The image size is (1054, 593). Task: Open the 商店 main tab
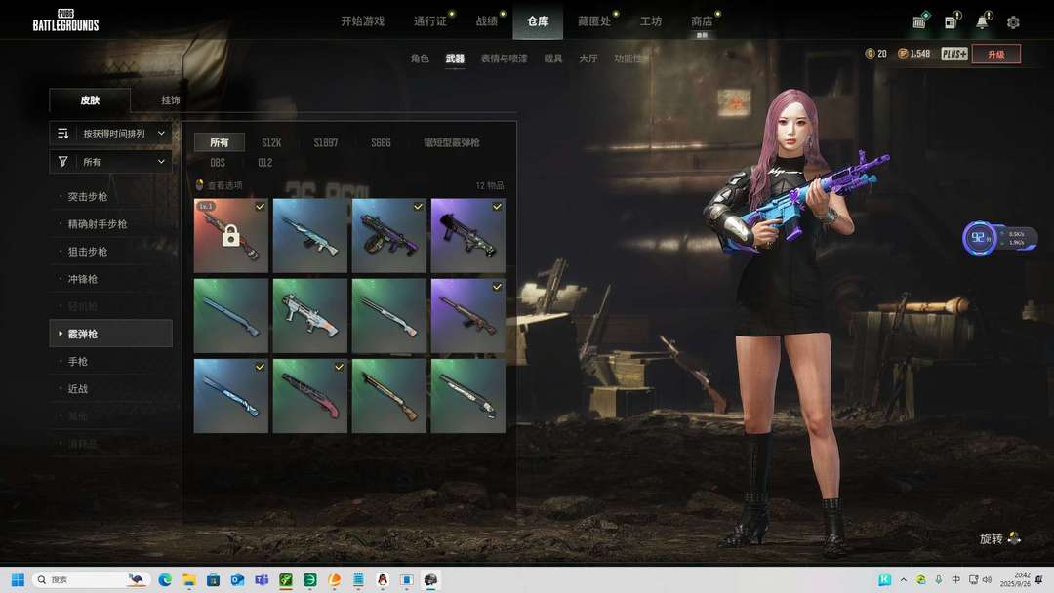(x=702, y=21)
